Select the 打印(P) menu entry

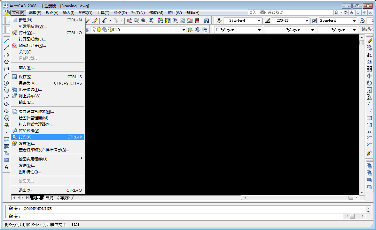click(x=32, y=137)
